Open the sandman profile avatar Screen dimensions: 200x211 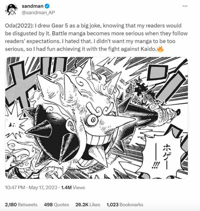(x=11, y=9)
